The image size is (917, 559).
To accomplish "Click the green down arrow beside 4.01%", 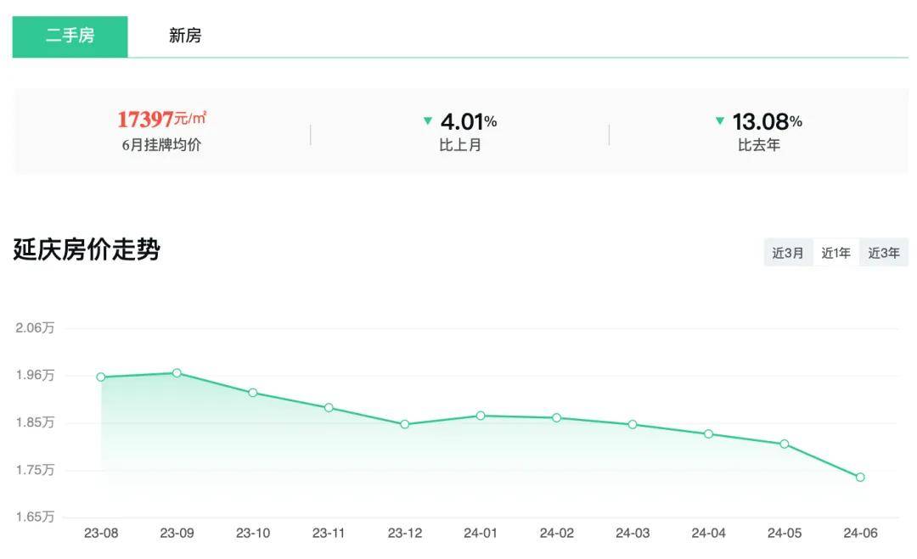I will pos(427,121).
